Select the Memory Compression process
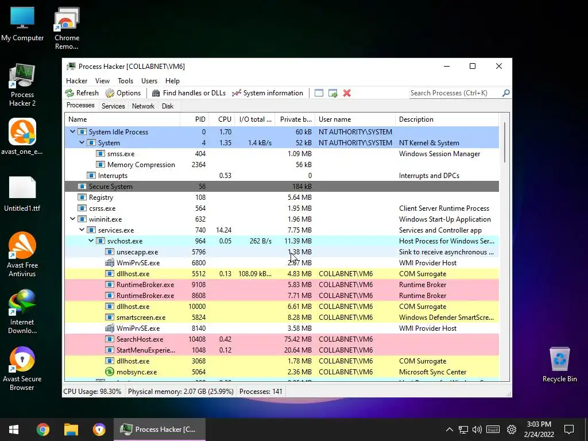Viewport: 588px width, 441px height. 282,165
